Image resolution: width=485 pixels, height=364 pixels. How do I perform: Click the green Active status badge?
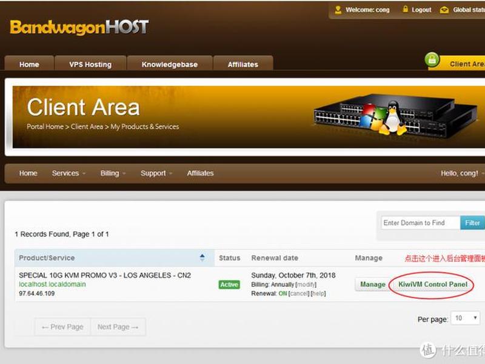229,285
